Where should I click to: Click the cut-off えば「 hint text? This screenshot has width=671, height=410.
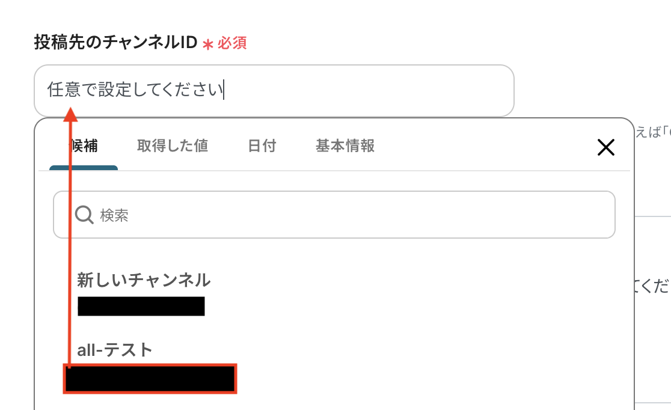[x=652, y=133]
